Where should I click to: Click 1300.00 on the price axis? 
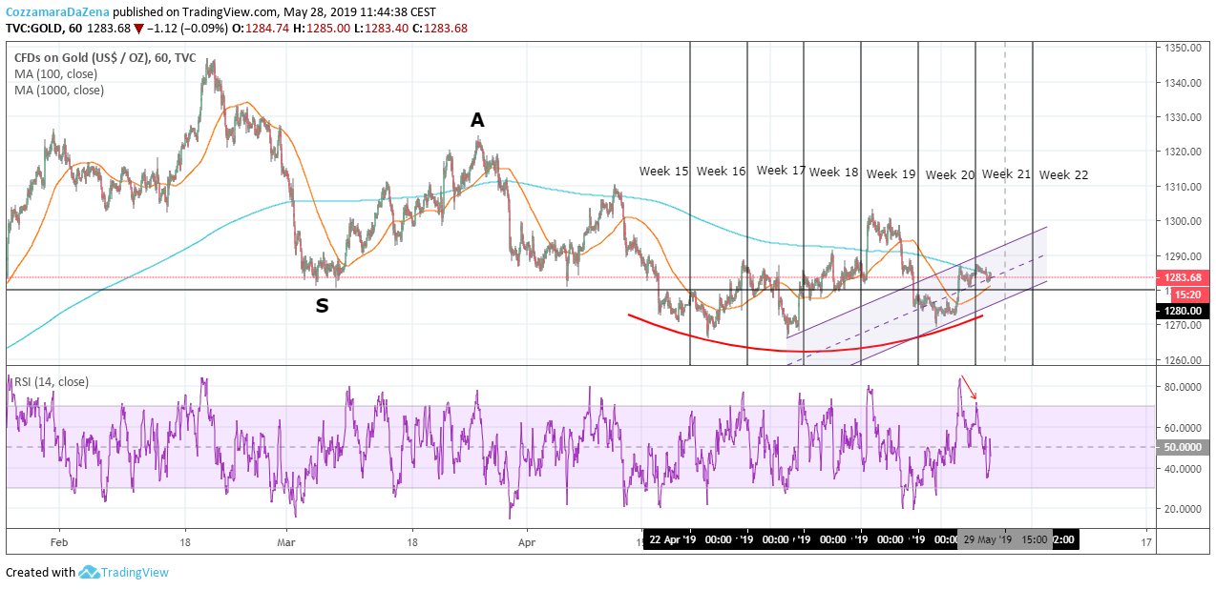click(x=1181, y=221)
